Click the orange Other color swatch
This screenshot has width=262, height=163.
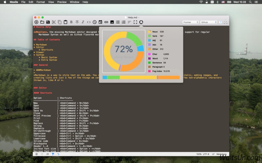149,49
